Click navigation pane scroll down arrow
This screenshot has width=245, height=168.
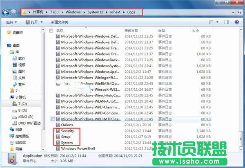[43, 149]
